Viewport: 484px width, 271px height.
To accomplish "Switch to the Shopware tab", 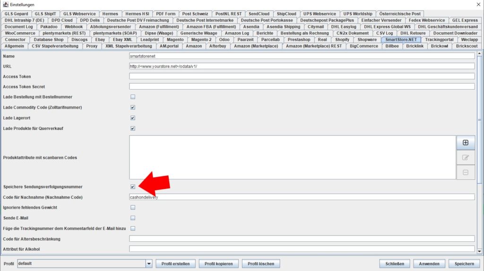I will pos(367,40).
